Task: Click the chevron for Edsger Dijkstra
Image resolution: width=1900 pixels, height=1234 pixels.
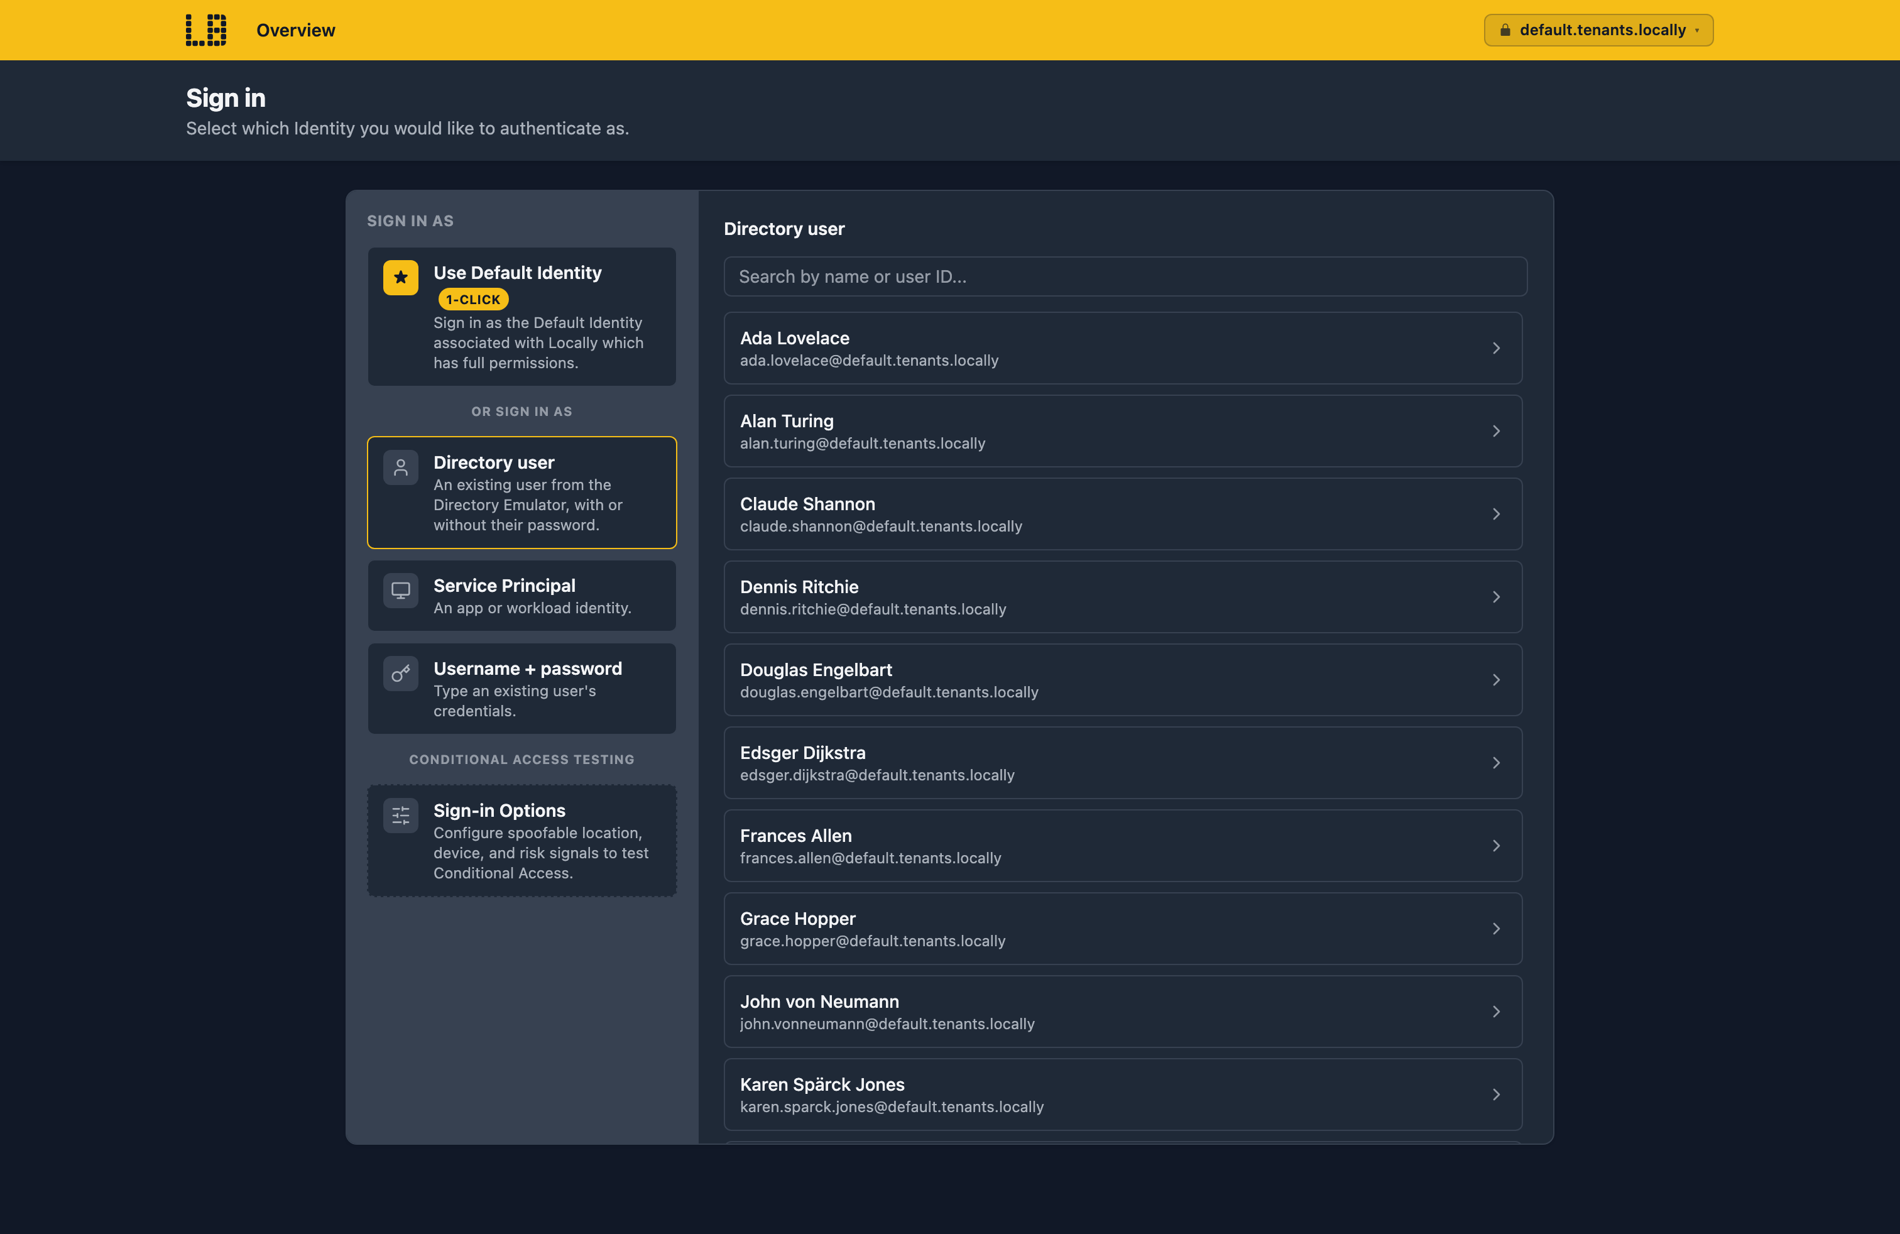Action: [1496, 763]
